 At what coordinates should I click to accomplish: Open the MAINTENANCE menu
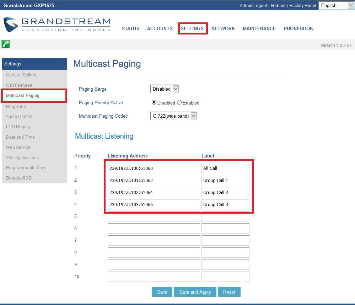(x=259, y=28)
